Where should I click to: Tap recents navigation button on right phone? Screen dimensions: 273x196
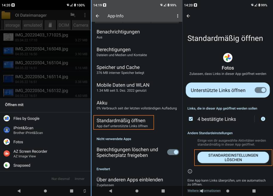tap(254, 191)
